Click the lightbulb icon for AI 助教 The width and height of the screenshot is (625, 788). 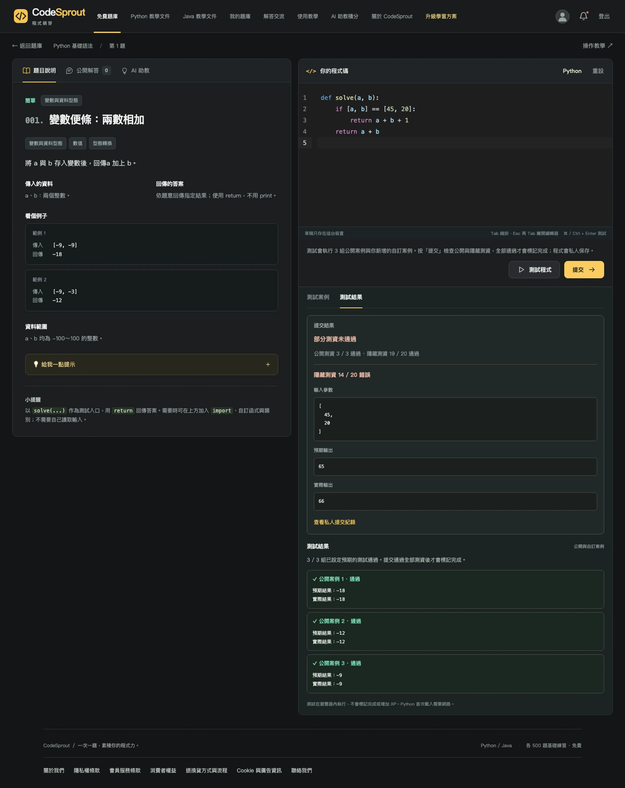pyautogui.click(x=125, y=70)
